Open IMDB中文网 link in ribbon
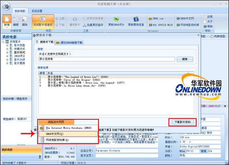Viewport: 229px width, 165px height. click(x=185, y=19)
